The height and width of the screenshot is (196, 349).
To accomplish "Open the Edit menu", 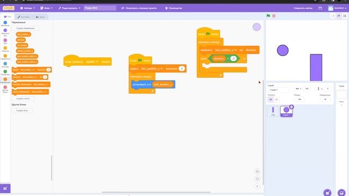I will pyautogui.click(x=69, y=8).
